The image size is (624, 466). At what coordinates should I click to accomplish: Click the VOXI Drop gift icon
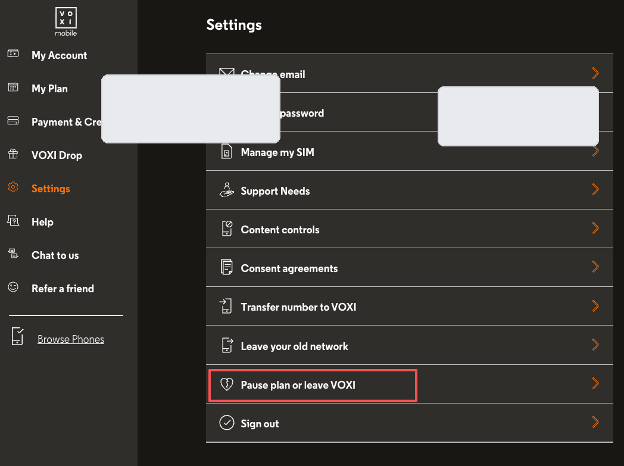[13, 154]
